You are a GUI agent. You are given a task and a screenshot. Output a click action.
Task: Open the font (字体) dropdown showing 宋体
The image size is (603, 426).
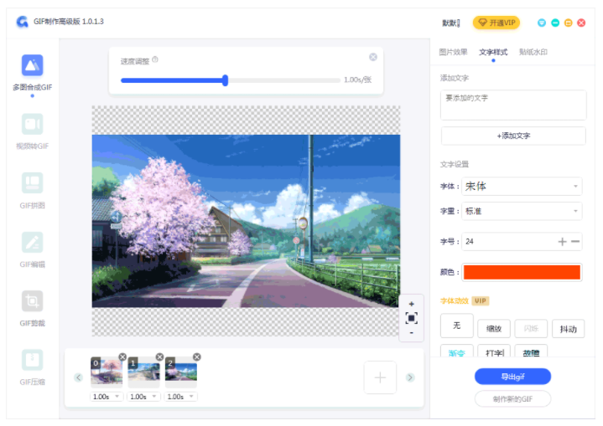tap(522, 187)
